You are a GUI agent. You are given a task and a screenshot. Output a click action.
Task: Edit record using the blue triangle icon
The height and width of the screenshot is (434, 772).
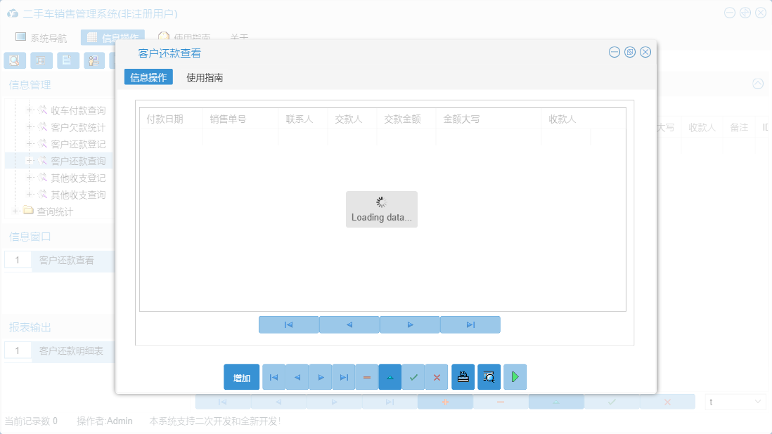[x=390, y=377]
